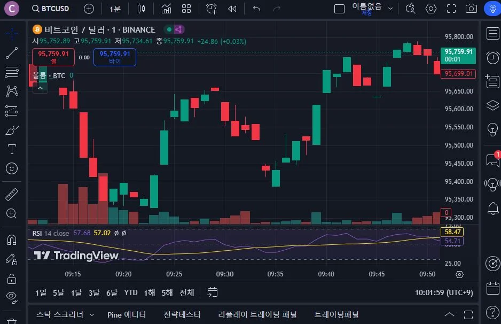Screen dimensions: 501x324
Task: Click the 10:01:59 (UTC+9) timezone clock
Action: [444, 292]
